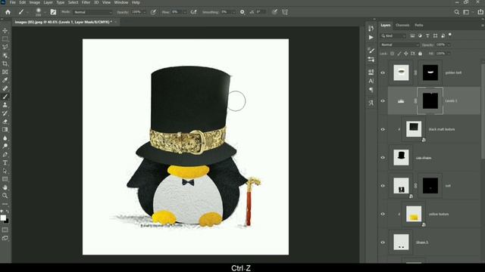Screen dimensions: 485x272
Task: Hide the black matt texture layer
Action: click(383, 129)
